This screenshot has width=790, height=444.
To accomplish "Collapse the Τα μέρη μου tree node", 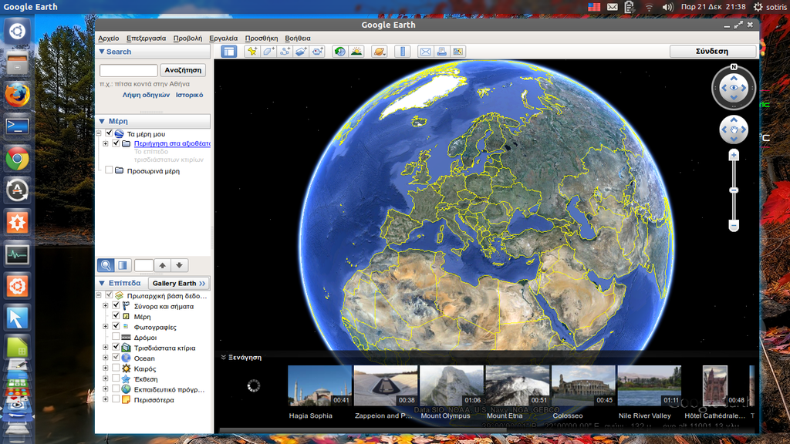I will [x=100, y=133].
